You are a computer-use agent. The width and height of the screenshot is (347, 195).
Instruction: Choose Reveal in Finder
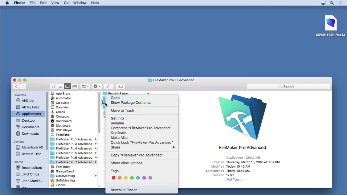point(142,190)
